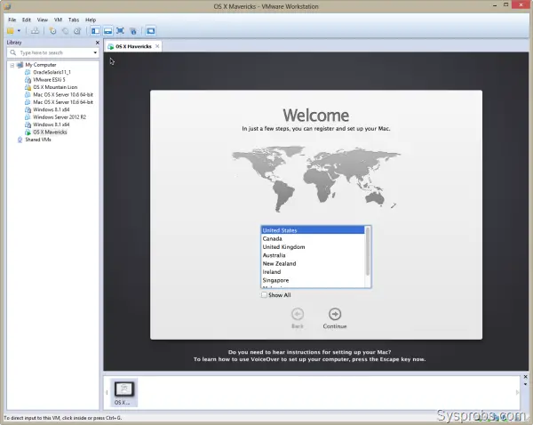The height and width of the screenshot is (425, 533).
Task: Click the Back arrow button
Action: point(298,314)
